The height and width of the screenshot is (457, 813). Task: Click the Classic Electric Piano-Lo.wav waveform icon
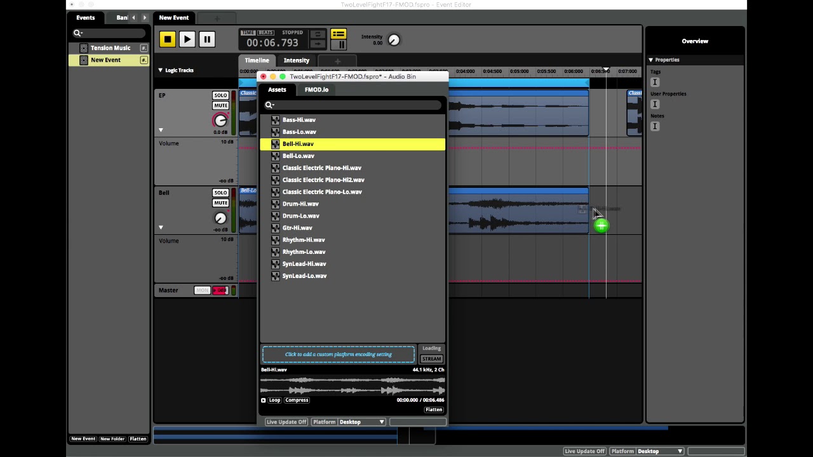(275, 192)
